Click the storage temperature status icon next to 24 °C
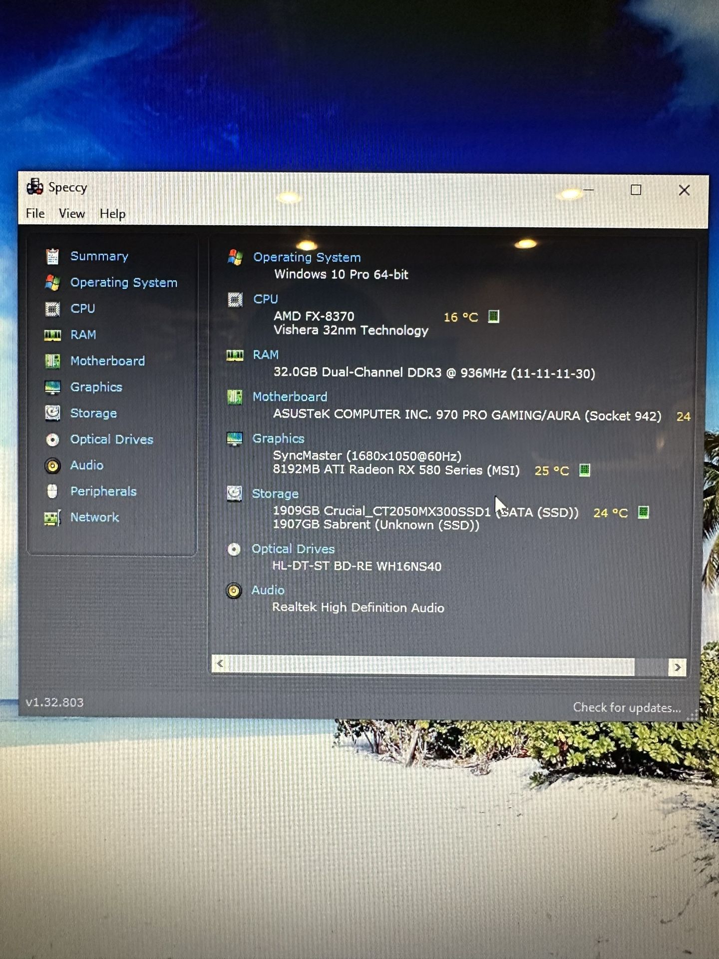 tap(643, 512)
